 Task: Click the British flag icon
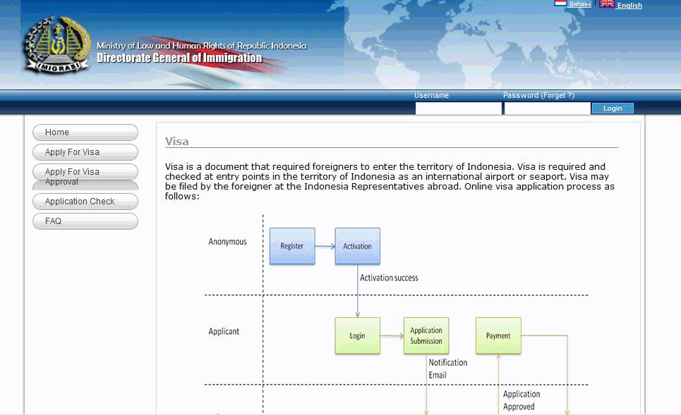tap(607, 4)
